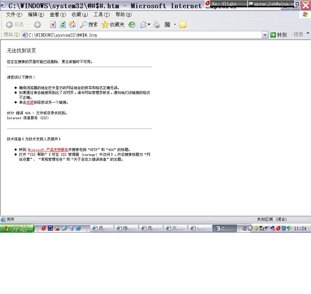Open the 编辑(E) menu
Image resolution: width=311 pixels, height=294 pixels.
tap(36, 15)
